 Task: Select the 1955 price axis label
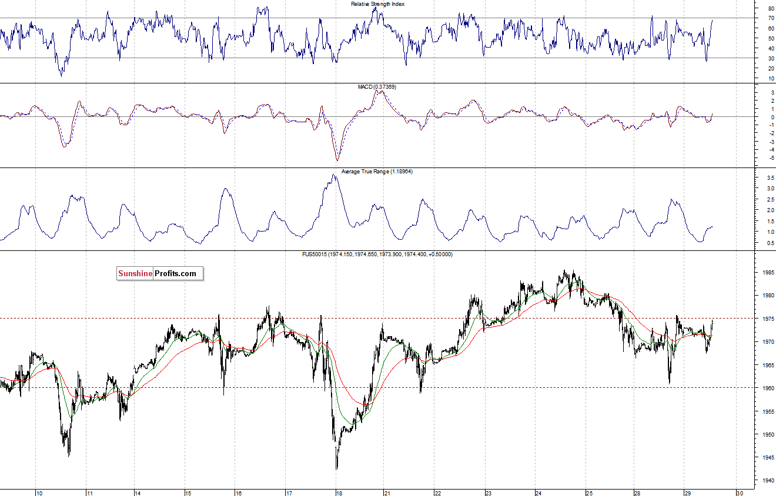pos(768,412)
